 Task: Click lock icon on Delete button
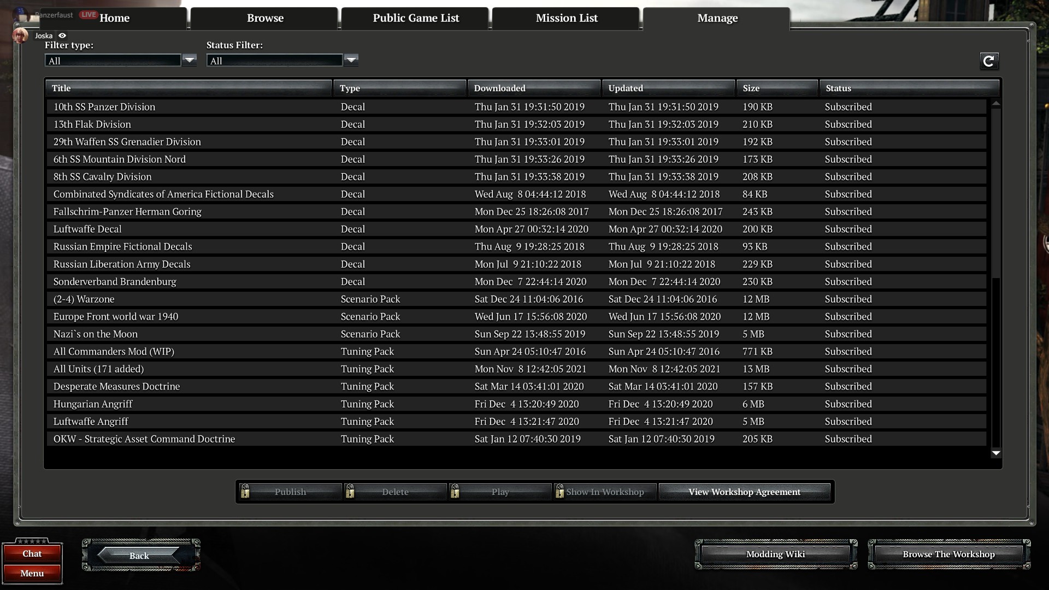[x=350, y=492]
